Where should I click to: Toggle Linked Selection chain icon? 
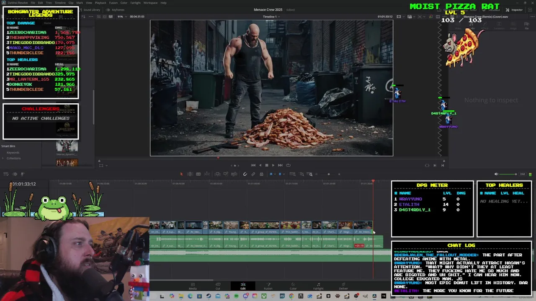pyautogui.click(x=253, y=174)
